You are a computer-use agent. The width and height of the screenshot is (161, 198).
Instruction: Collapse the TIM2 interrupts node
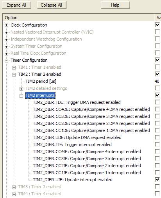coord(21,96)
